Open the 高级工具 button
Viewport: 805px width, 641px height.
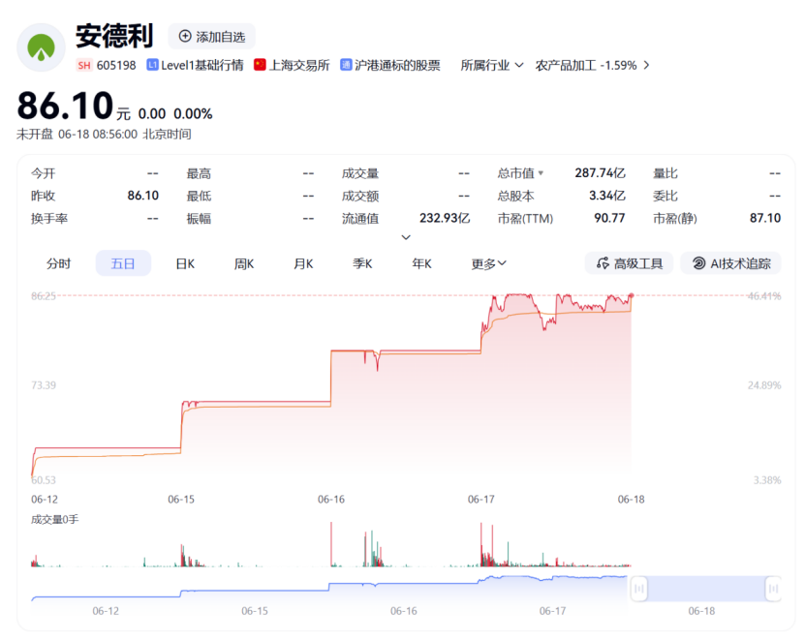click(629, 263)
